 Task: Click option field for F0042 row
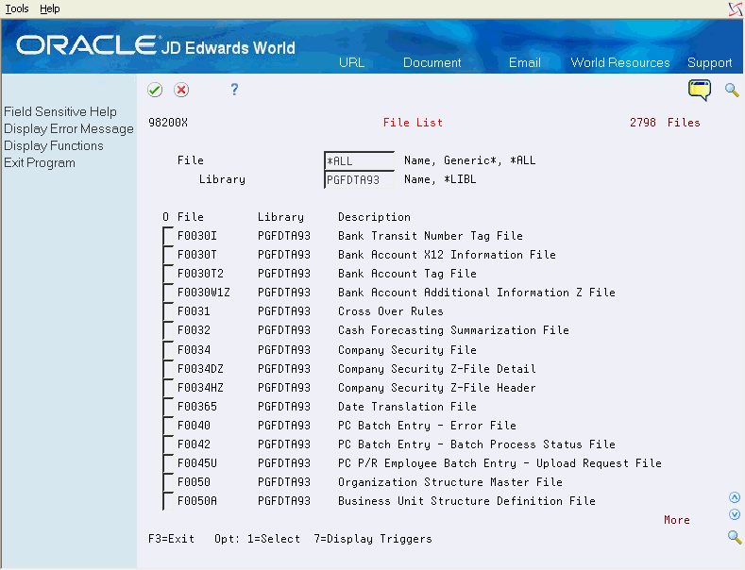168,444
